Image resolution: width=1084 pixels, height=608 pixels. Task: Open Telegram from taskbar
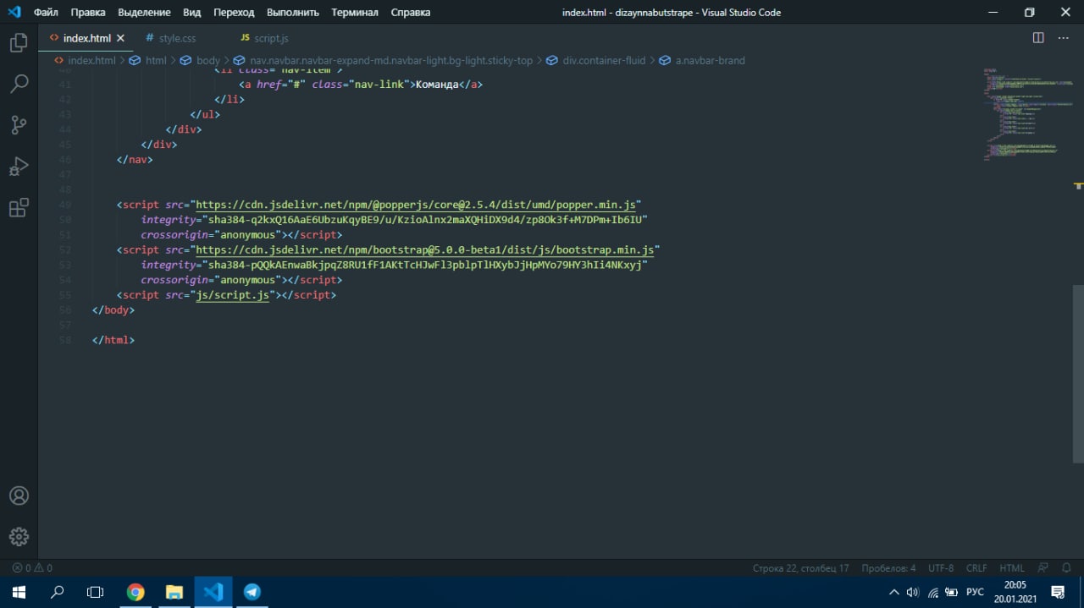point(252,592)
